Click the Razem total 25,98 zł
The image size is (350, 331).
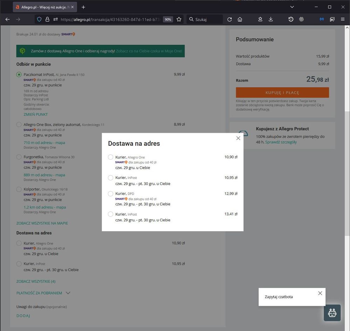pos(317,79)
